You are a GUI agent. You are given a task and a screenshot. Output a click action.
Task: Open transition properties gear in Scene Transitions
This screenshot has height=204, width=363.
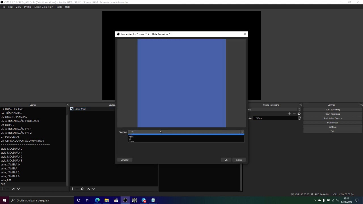tap(299, 114)
